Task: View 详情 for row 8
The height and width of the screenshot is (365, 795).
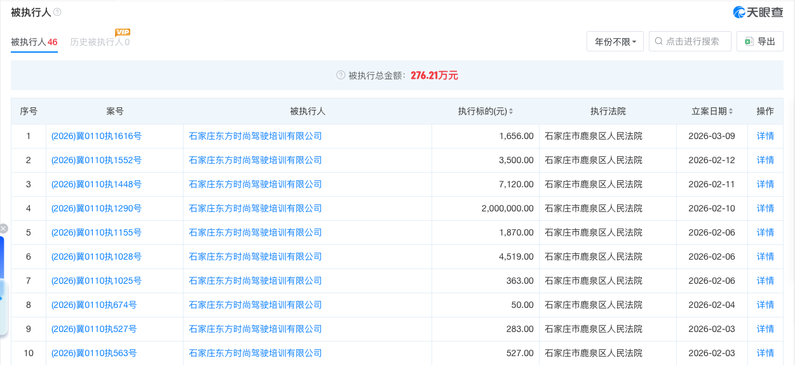Action: point(765,305)
